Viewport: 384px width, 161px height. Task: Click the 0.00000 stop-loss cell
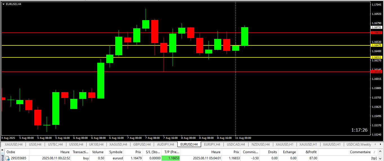(x=155, y=158)
